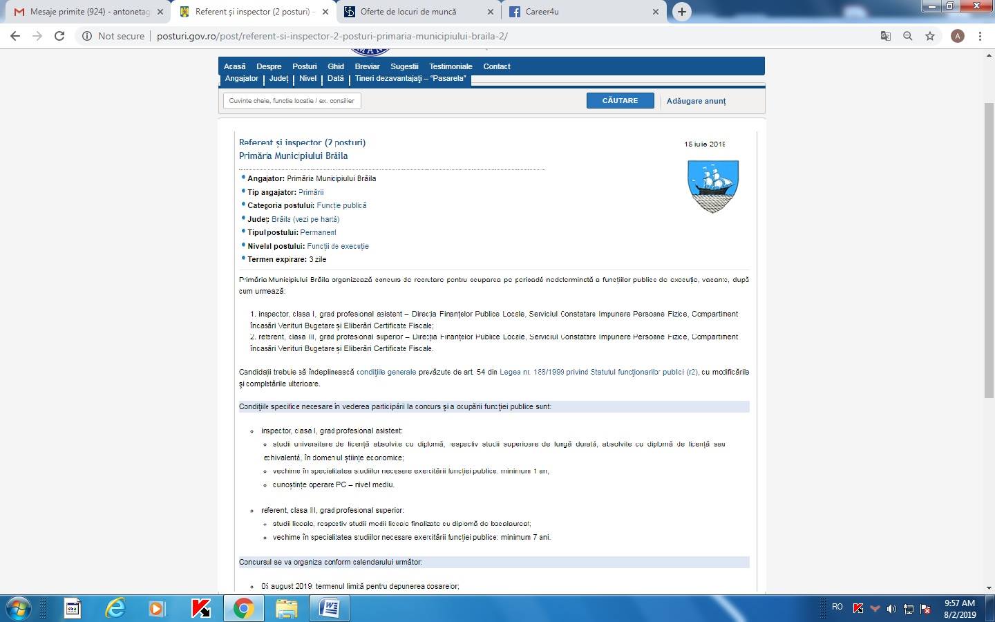Viewport: 995px width, 622px height.
Task: Focus the keyword search input field
Action: tap(292, 101)
